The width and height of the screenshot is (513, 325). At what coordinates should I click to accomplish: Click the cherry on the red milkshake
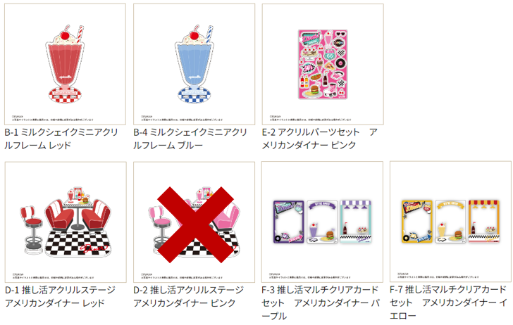pyautogui.click(x=66, y=33)
